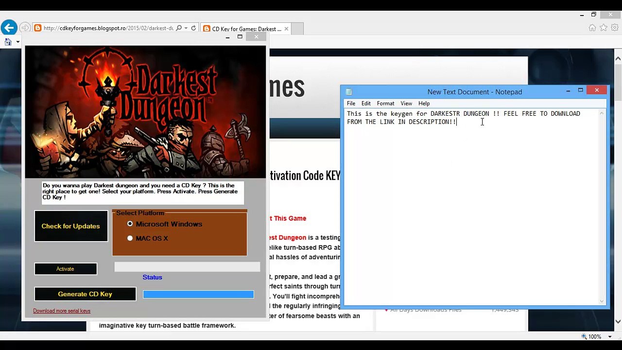Open the Download more serial keys link
This screenshot has width=622, height=350.
pyautogui.click(x=62, y=311)
